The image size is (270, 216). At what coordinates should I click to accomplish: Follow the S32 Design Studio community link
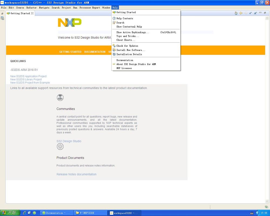(x=69, y=141)
